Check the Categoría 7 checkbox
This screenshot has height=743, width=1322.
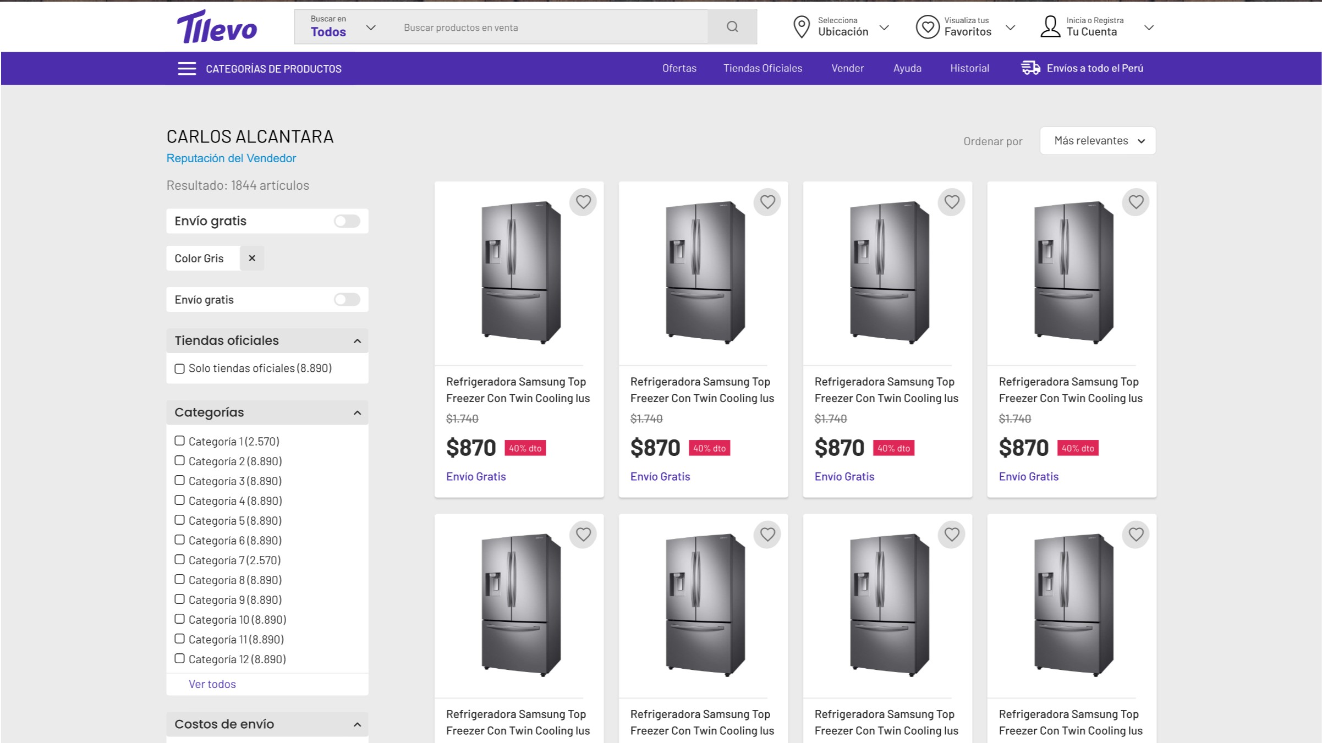(x=179, y=559)
